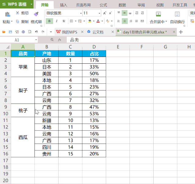Open the font name dropdown 微软雅黑
This screenshot has height=184, width=195.
click(x=81, y=13)
